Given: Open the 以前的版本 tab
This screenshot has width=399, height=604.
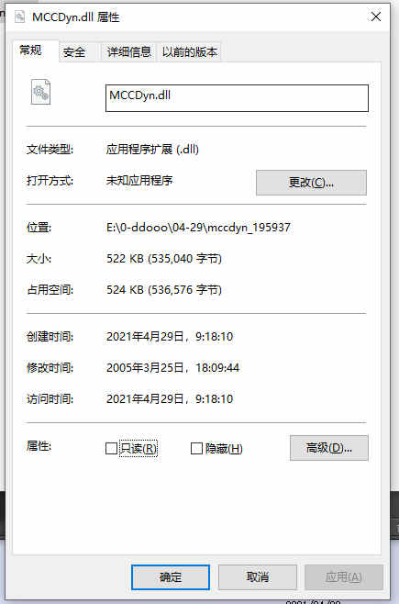Looking at the screenshot, I should [x=189, y=52].
